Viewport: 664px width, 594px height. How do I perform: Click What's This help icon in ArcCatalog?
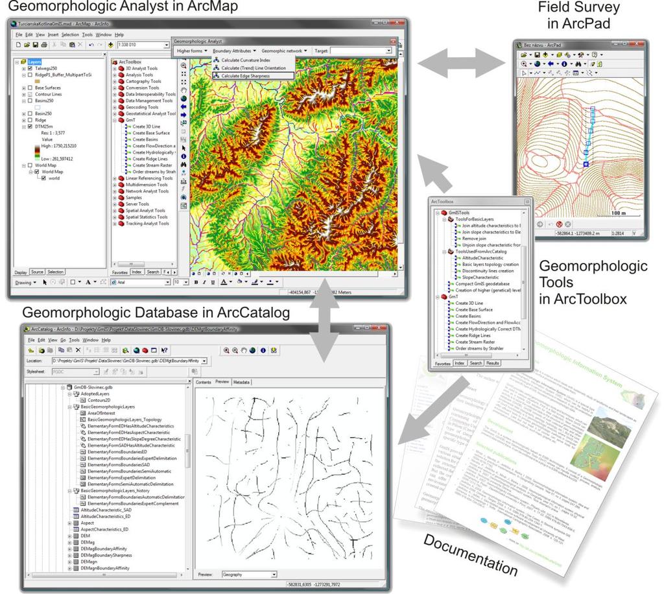point(164,351)
